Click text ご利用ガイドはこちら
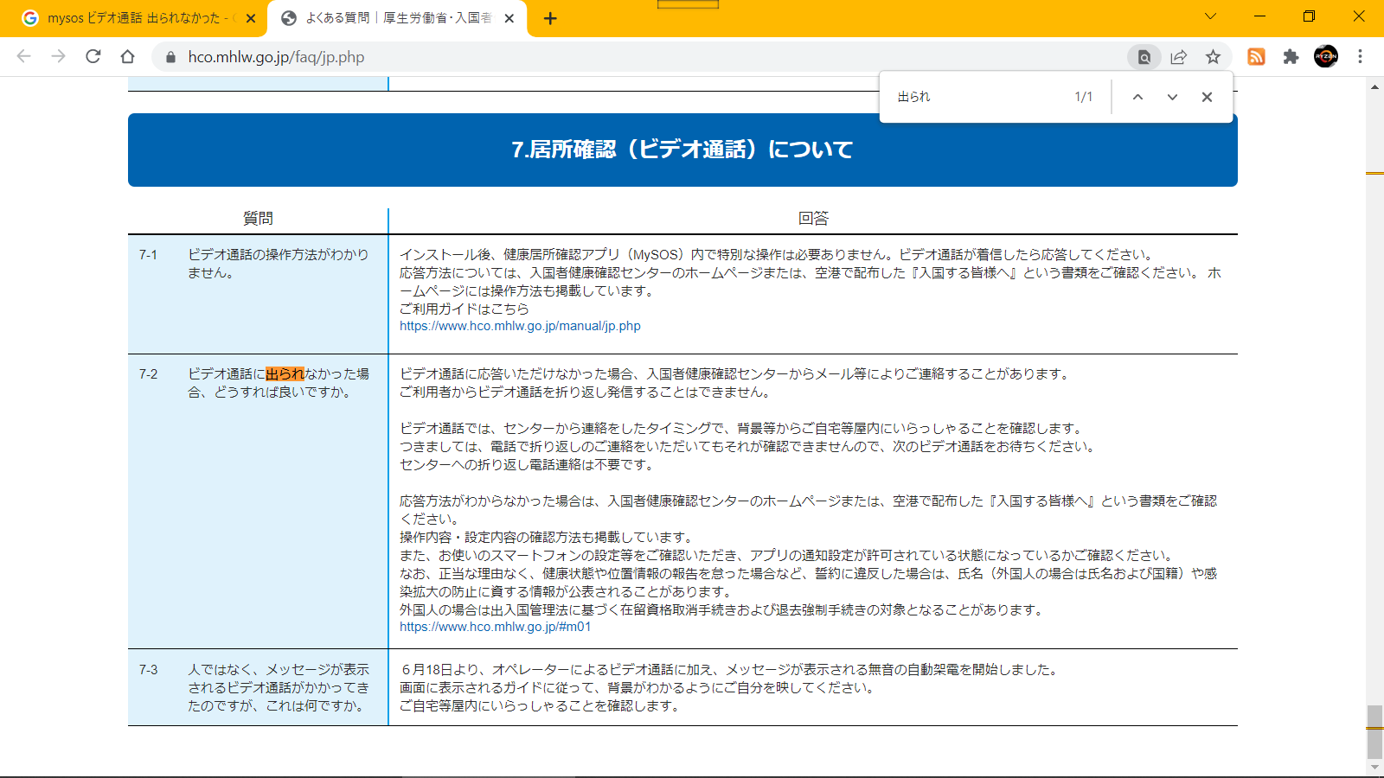Image resolution: width=1384 pixels, height=778 pixels. [x=464, y=309]
